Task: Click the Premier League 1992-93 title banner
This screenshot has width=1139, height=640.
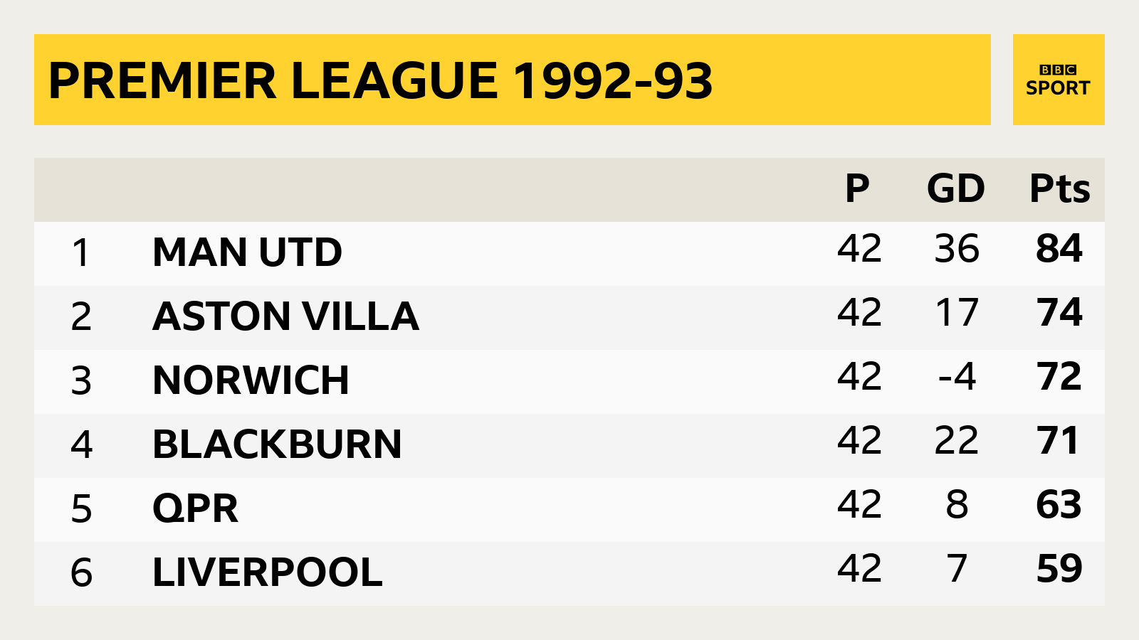Action: (x=513, y=80)
